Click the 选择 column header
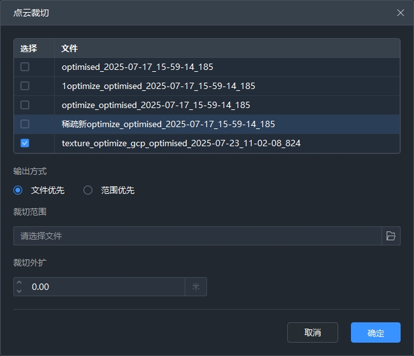Screen dimensions: 414x356 29,48
